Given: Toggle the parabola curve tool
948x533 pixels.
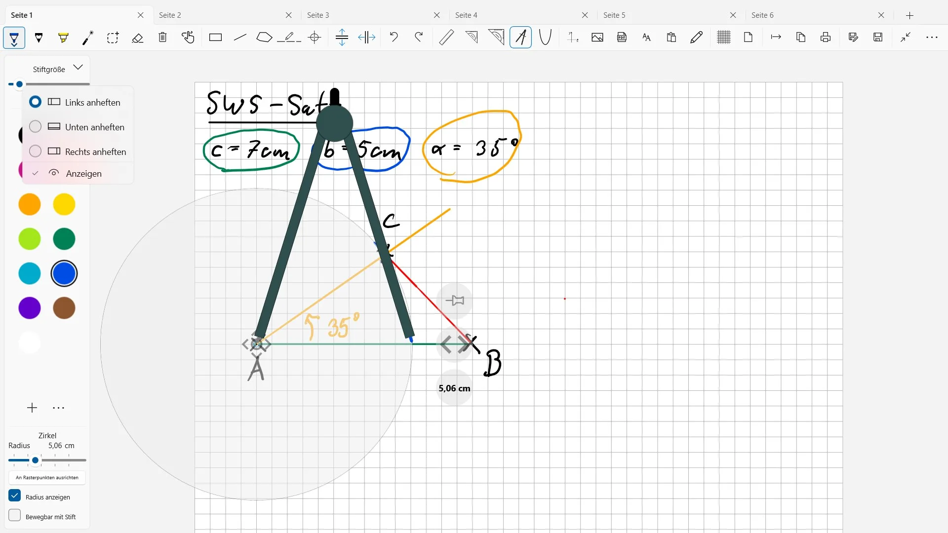Looking at the screenshot, I should click(545, 38).
